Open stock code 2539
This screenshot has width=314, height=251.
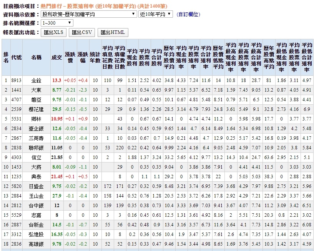17,109
